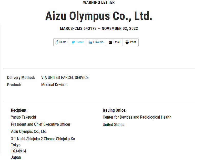Click the Twitter bird icon
Screen dimensions: 205x163
(x=73, y=42)
